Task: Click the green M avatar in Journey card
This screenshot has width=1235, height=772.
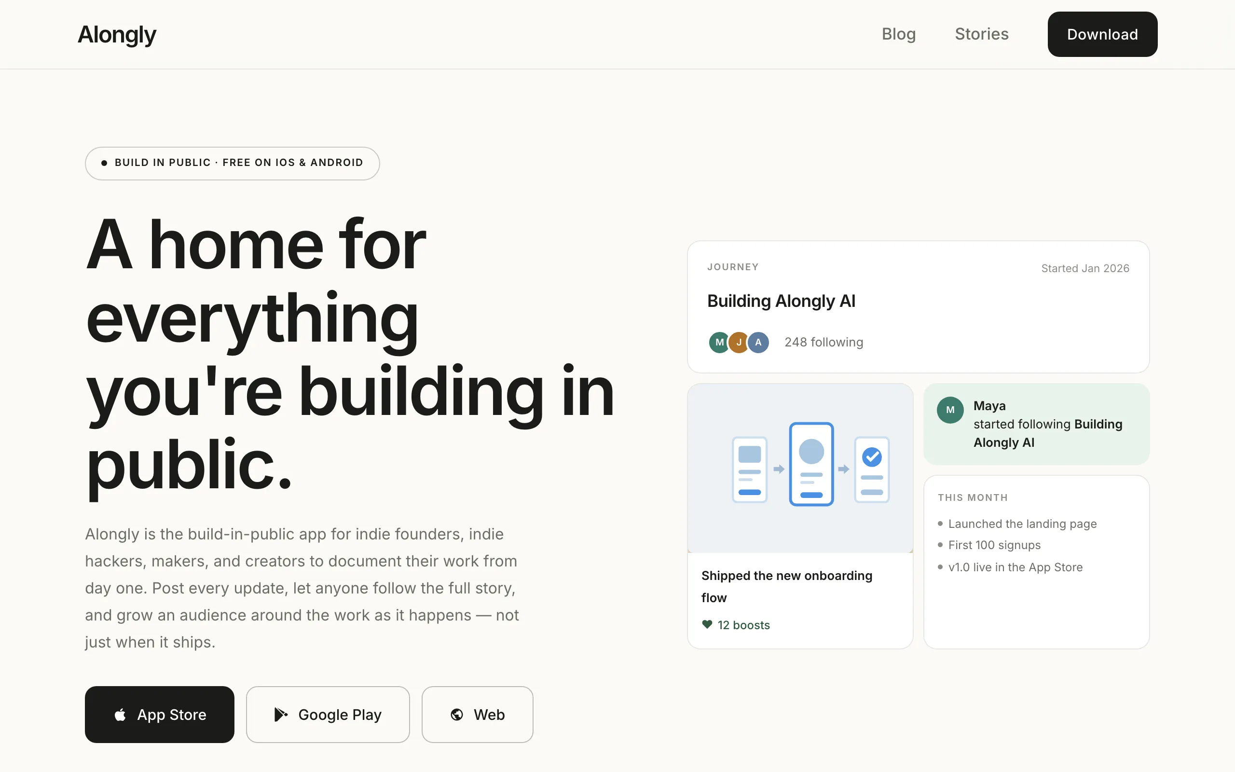Action: point(720,342)
